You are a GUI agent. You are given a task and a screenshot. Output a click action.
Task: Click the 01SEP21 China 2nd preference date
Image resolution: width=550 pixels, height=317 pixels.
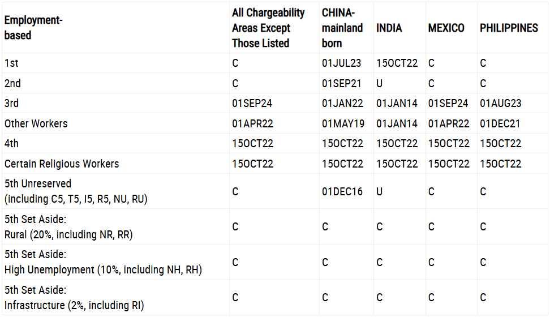pos(341,84)
